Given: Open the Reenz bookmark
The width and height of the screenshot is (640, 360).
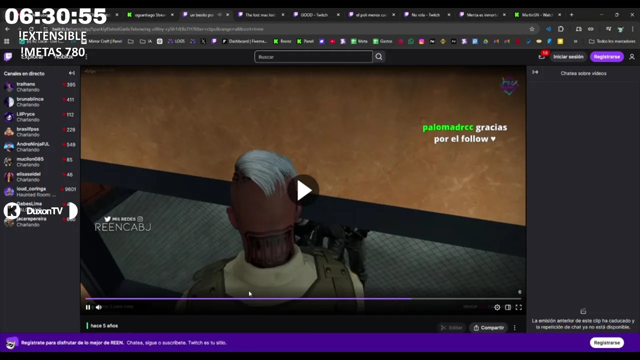Looking at the screenshot, I should tap(282, 41).
